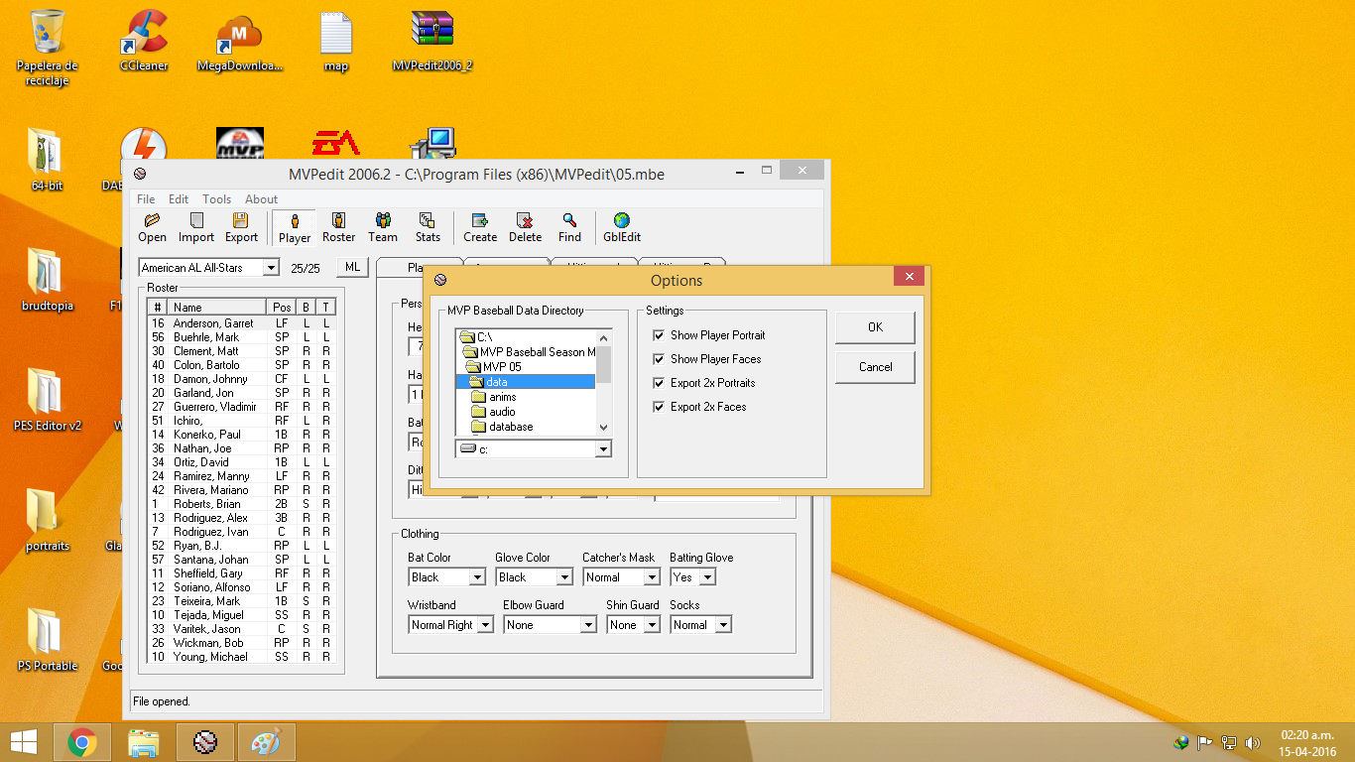Open the Papelera de reciclaje icon

tap(48, 48)
